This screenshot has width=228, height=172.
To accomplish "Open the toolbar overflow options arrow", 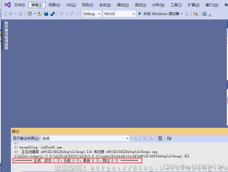I will click(210, 15).
